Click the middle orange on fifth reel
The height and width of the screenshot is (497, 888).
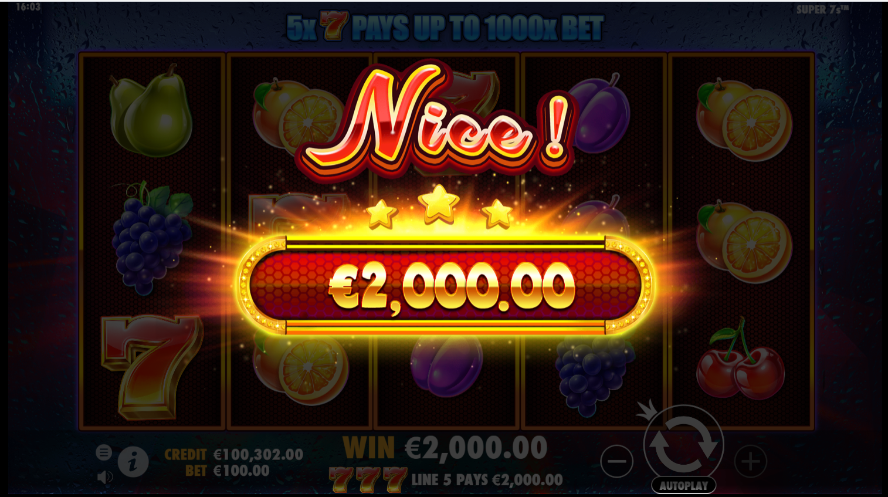[744, 242]
